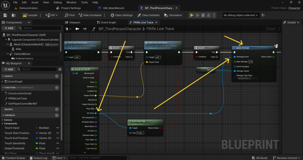303x160 pixels.
Task: Select the Rifle component
Action: [x=18, y=49]
